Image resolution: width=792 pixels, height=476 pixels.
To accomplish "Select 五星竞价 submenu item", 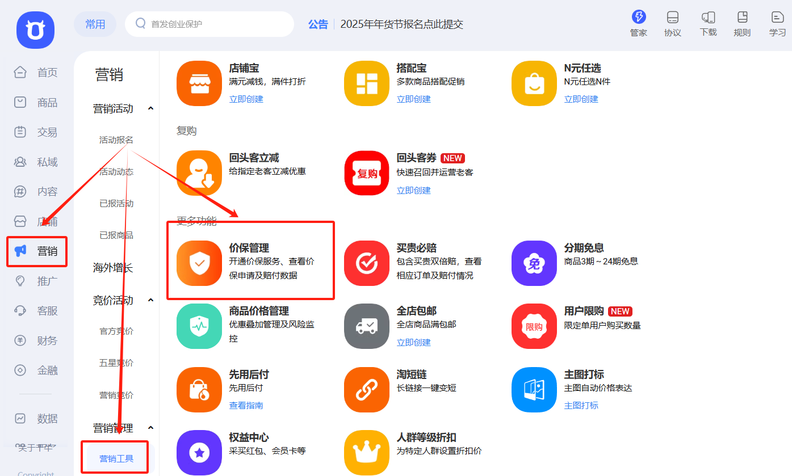I will (x=116, y=363).
